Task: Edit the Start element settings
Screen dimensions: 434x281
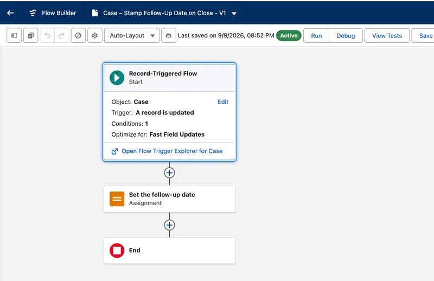Action: coord(223,102)
